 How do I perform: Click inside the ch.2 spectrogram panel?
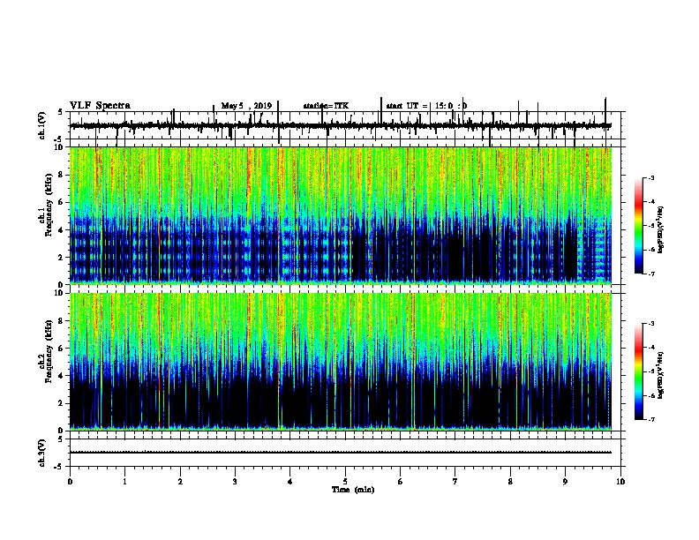tap(341, 362)
